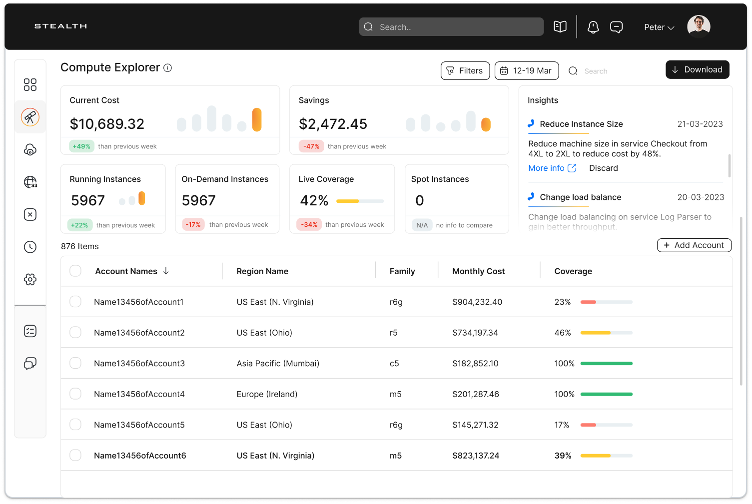Open the chat message icon in header
Image resolution: width=752 pixels, height=504 pixels.
617,27
